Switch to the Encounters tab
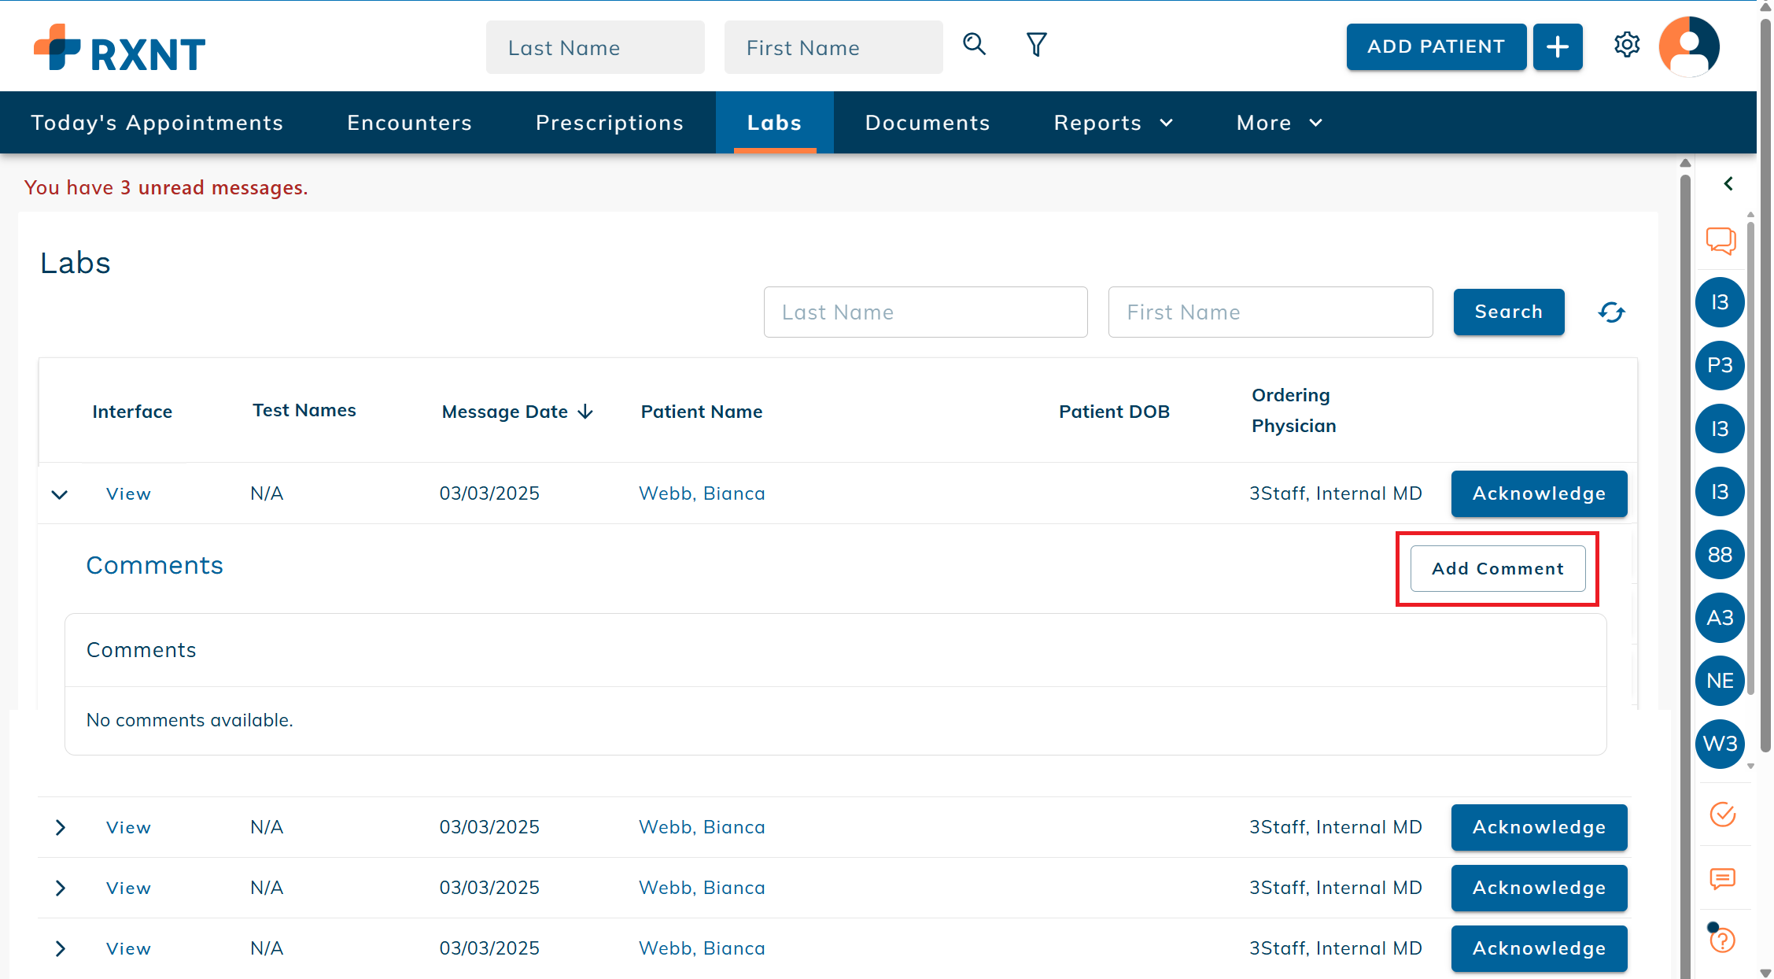 [409, 123]
